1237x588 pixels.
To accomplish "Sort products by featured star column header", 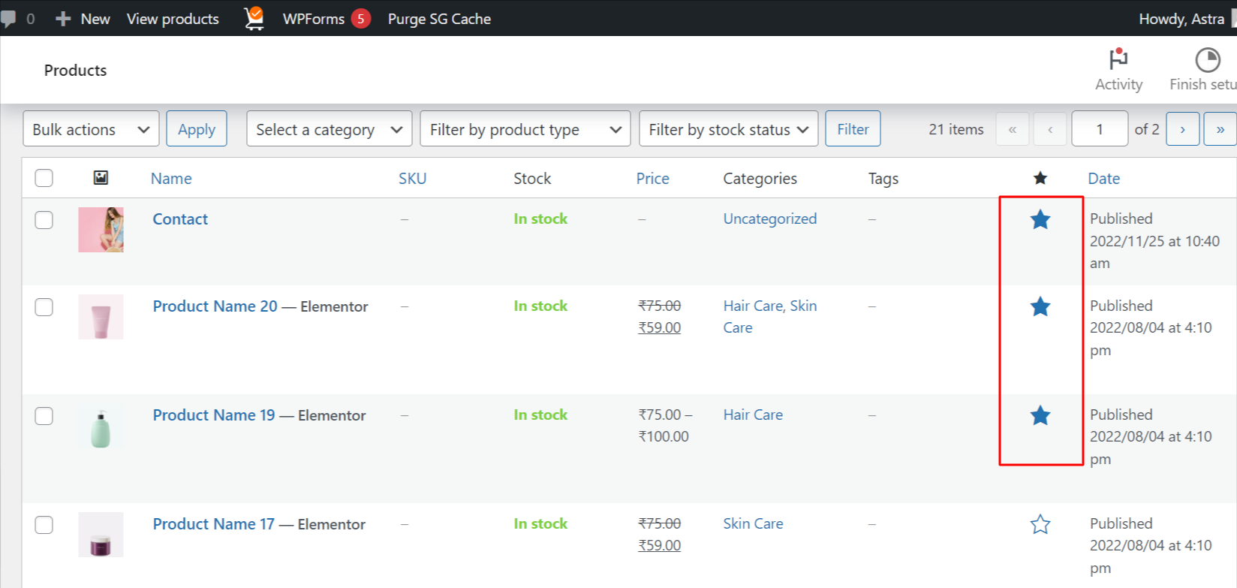I will tap(1040, 179).
